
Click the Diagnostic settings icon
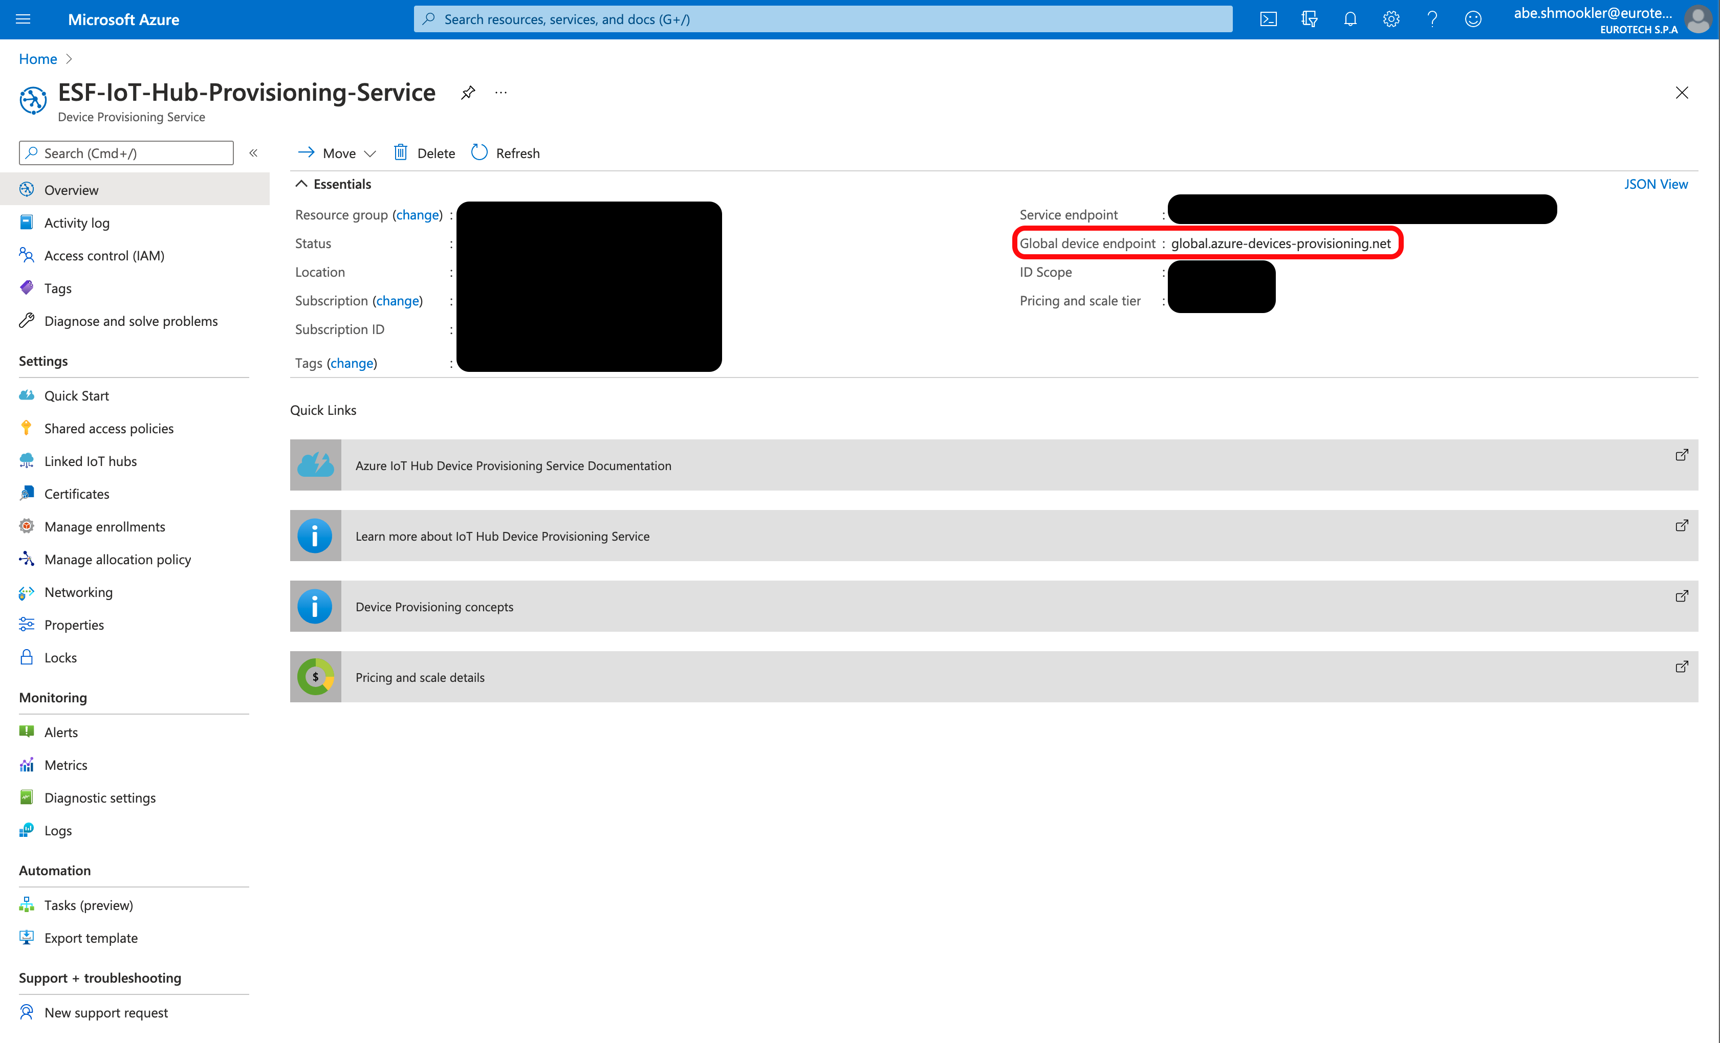tap(27, 797)
